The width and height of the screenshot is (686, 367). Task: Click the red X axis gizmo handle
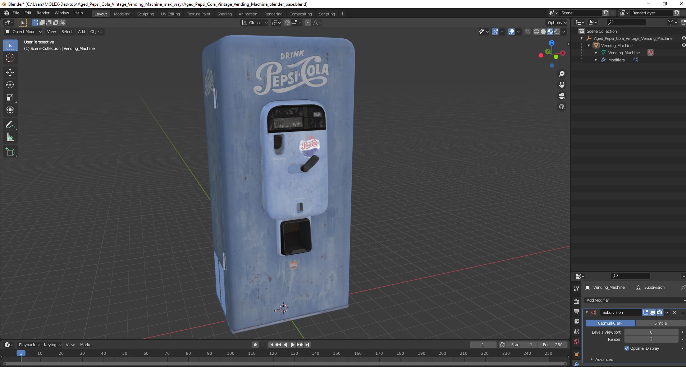(563, 53)
